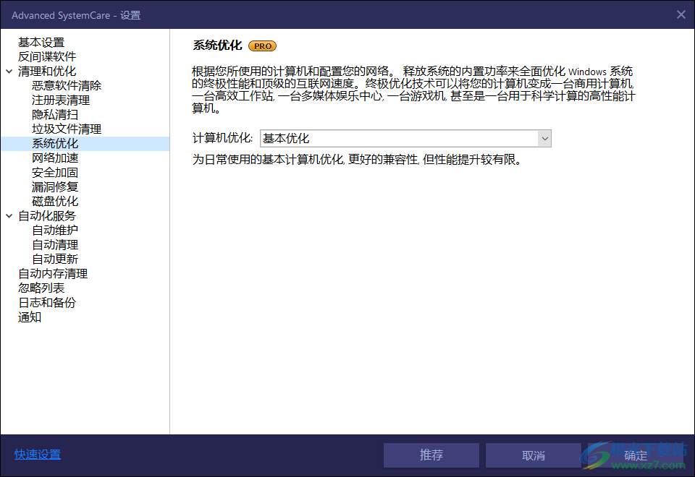Select 自动更新 in the tree
Screen dimensions: 695x477
(55, 259)
